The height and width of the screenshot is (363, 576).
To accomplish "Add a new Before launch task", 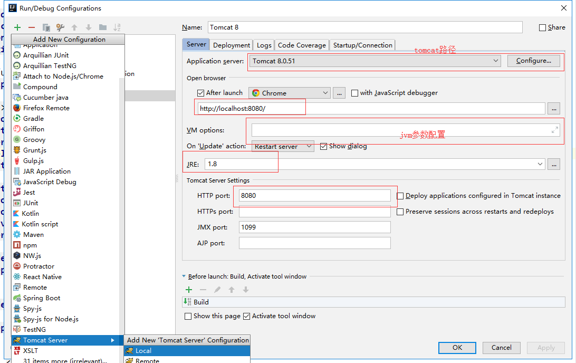I will click(x=189, y=290).
